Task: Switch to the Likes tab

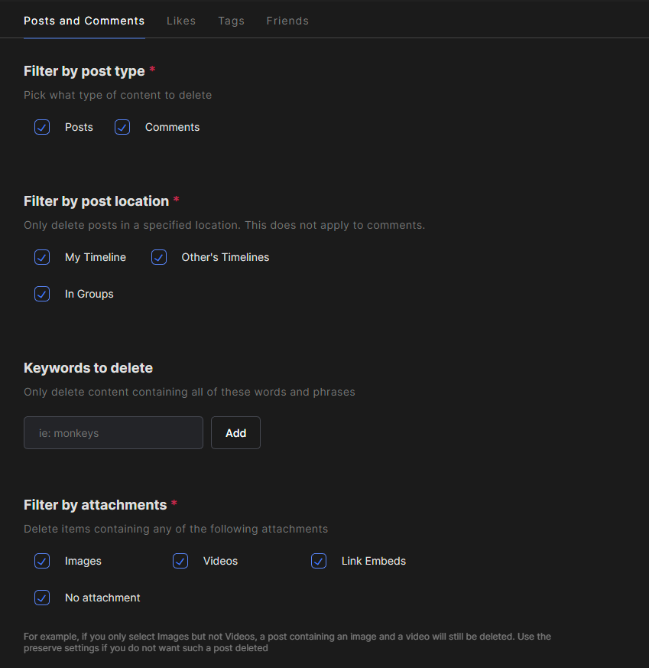Action: coord(181,21)
